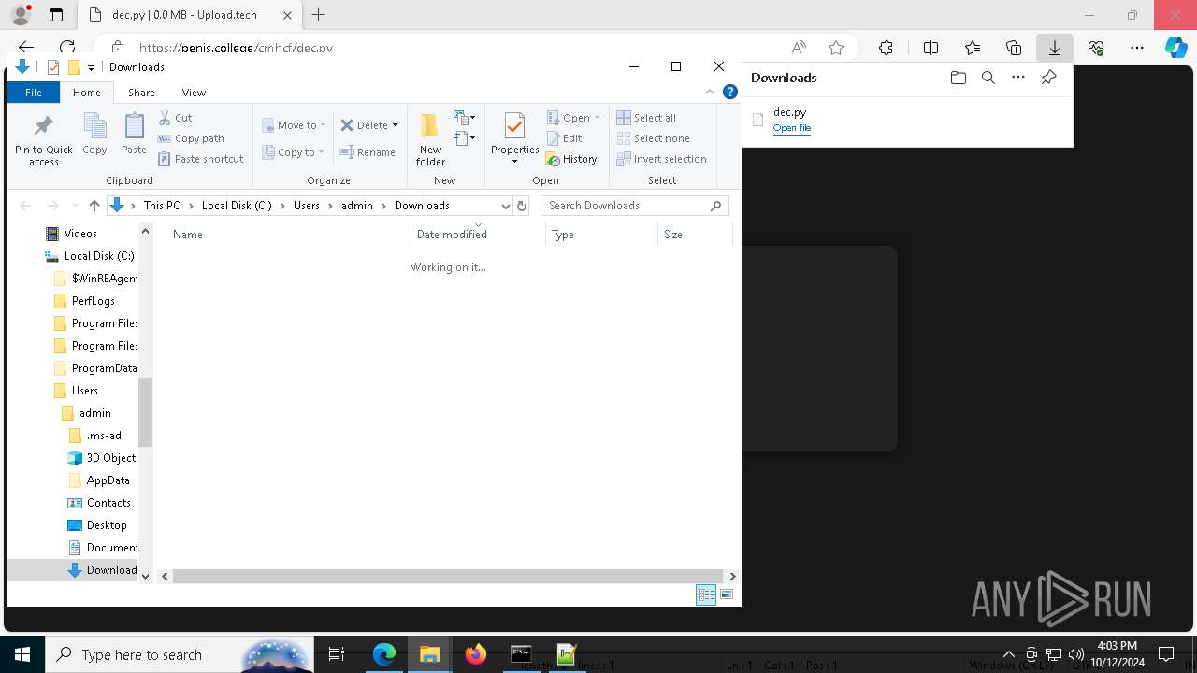Pin the Edge Downloads panel

(x=1048, y=78)
